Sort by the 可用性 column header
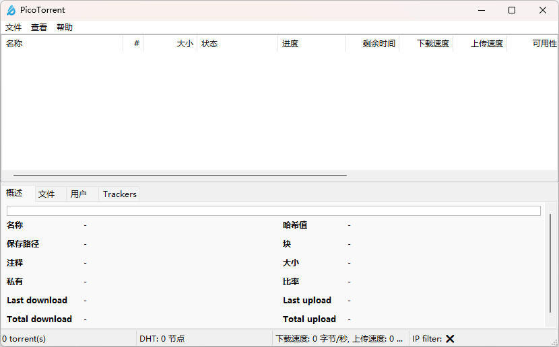Viewport: 559px width, 347px height. (x=532, y=44)
